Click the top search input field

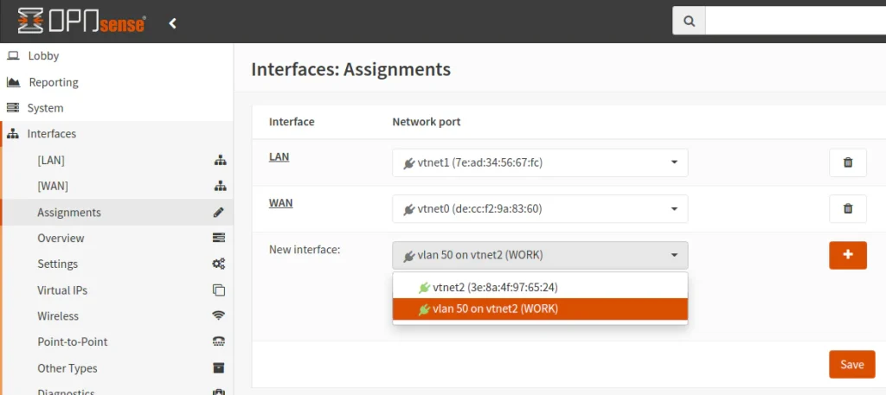point(794,22)
